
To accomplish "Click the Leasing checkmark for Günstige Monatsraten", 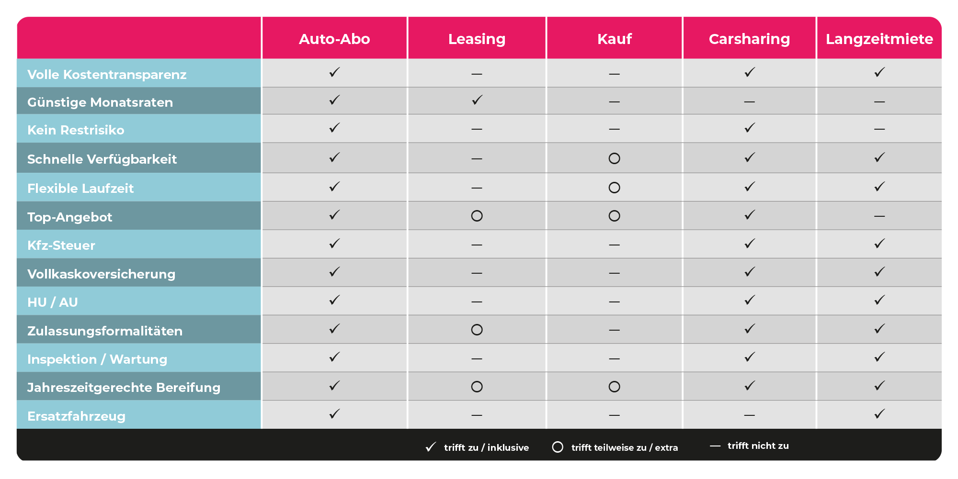I will [x=477, y=100].
